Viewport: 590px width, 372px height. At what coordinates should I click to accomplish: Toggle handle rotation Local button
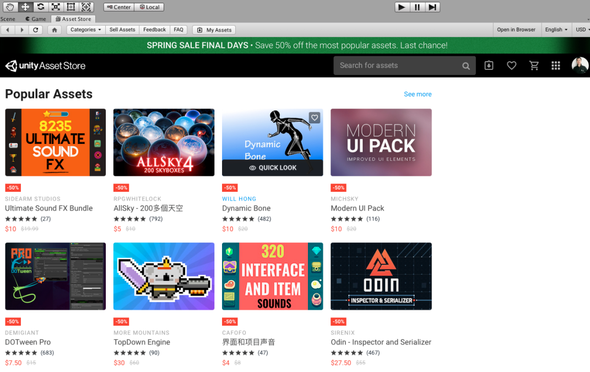(149, 7)
